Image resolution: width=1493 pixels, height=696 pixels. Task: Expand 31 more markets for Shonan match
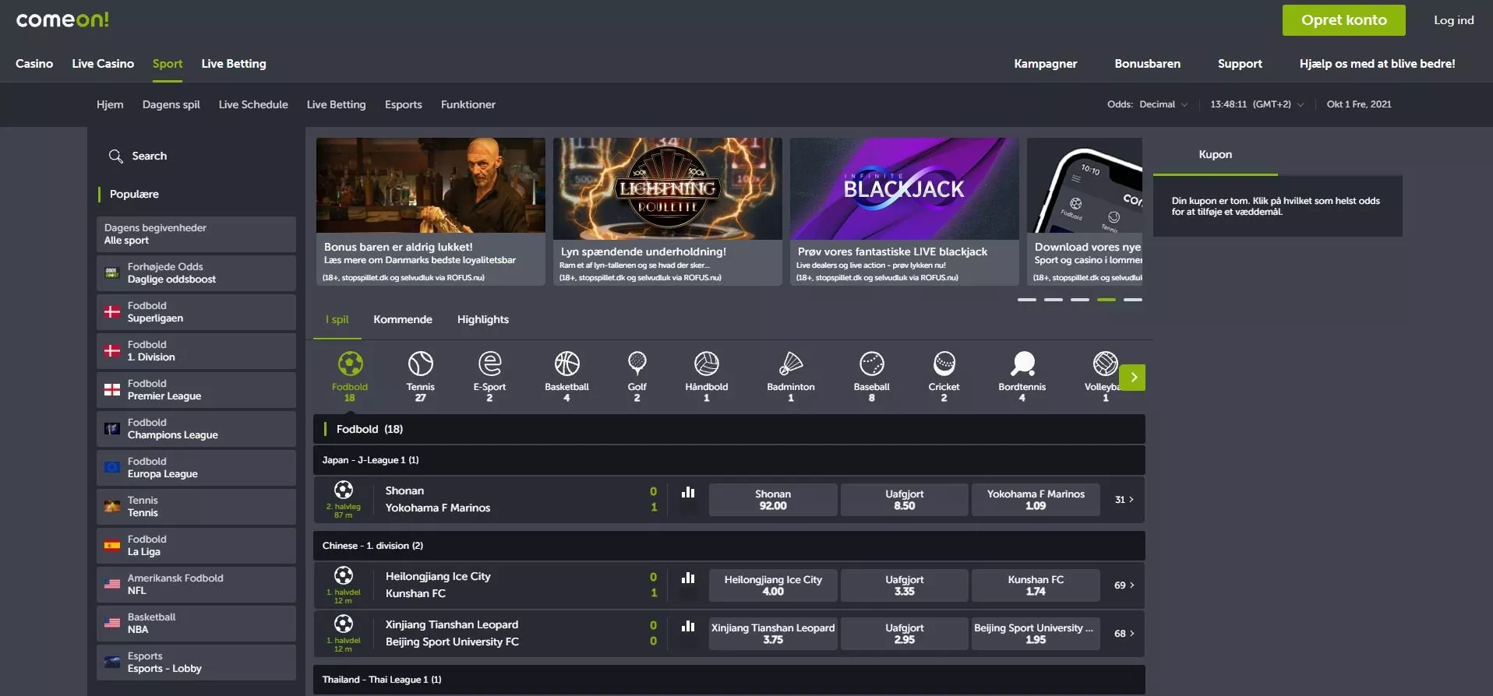tap(1124, 500)
